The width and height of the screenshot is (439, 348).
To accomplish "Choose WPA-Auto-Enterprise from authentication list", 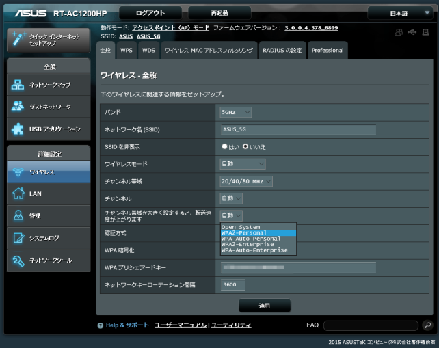I will (258, 250).
